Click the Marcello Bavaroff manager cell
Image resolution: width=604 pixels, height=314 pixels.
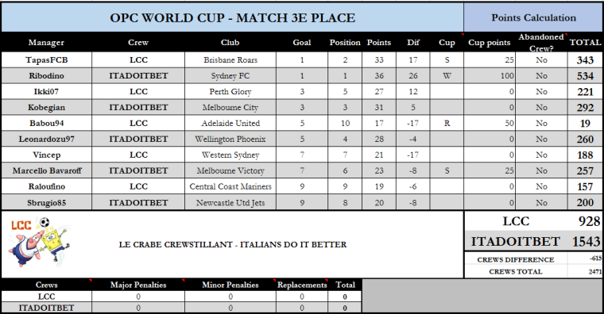(47, 170)
